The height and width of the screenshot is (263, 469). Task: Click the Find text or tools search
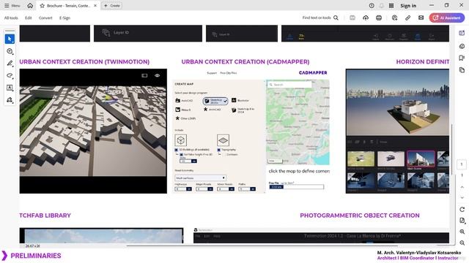[320, 18]
